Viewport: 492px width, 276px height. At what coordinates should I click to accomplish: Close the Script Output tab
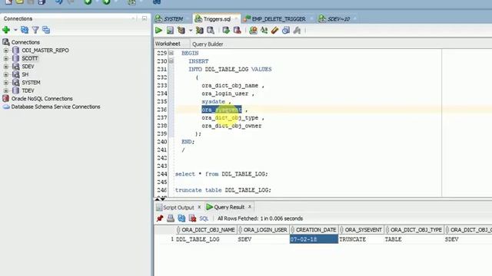[x=199, y=207]
